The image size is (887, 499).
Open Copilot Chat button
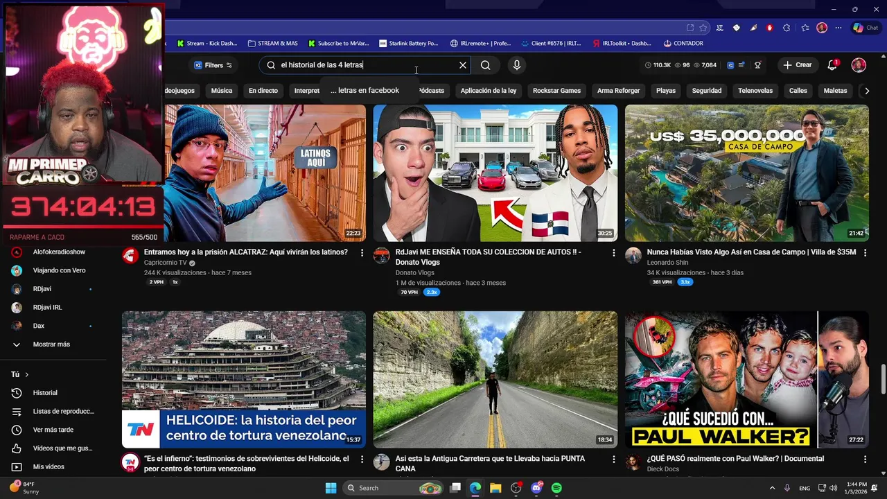click(866, 28)
